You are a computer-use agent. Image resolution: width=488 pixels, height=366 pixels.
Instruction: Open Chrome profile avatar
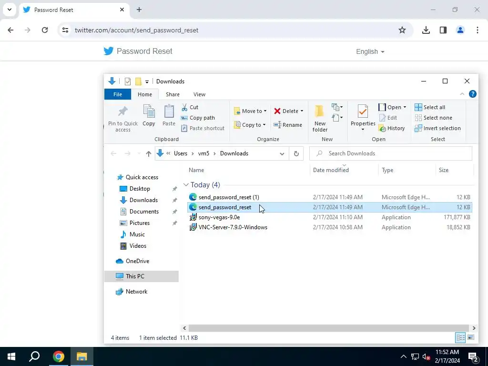tap(460, 30)
